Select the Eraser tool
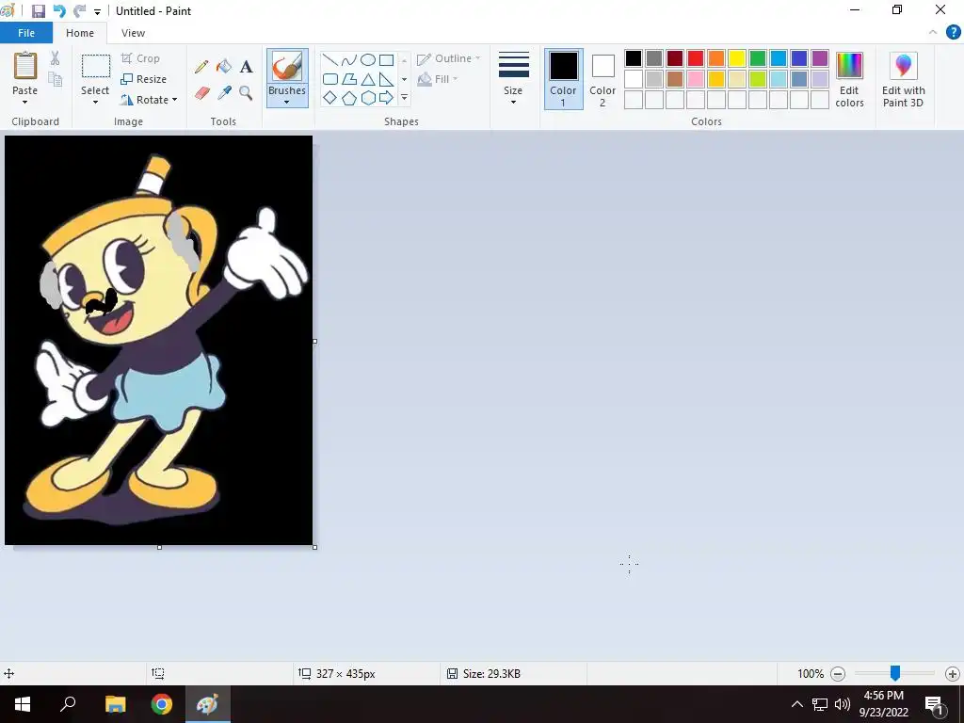This screenshot has height=723, width=964. click(201, 93)
